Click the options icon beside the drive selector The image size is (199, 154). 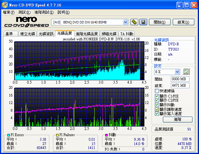134,22
